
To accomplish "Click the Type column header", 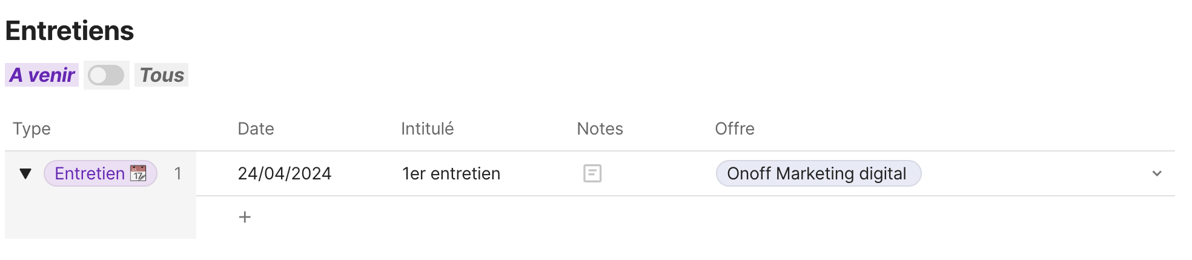I will [x=31, y=128].
